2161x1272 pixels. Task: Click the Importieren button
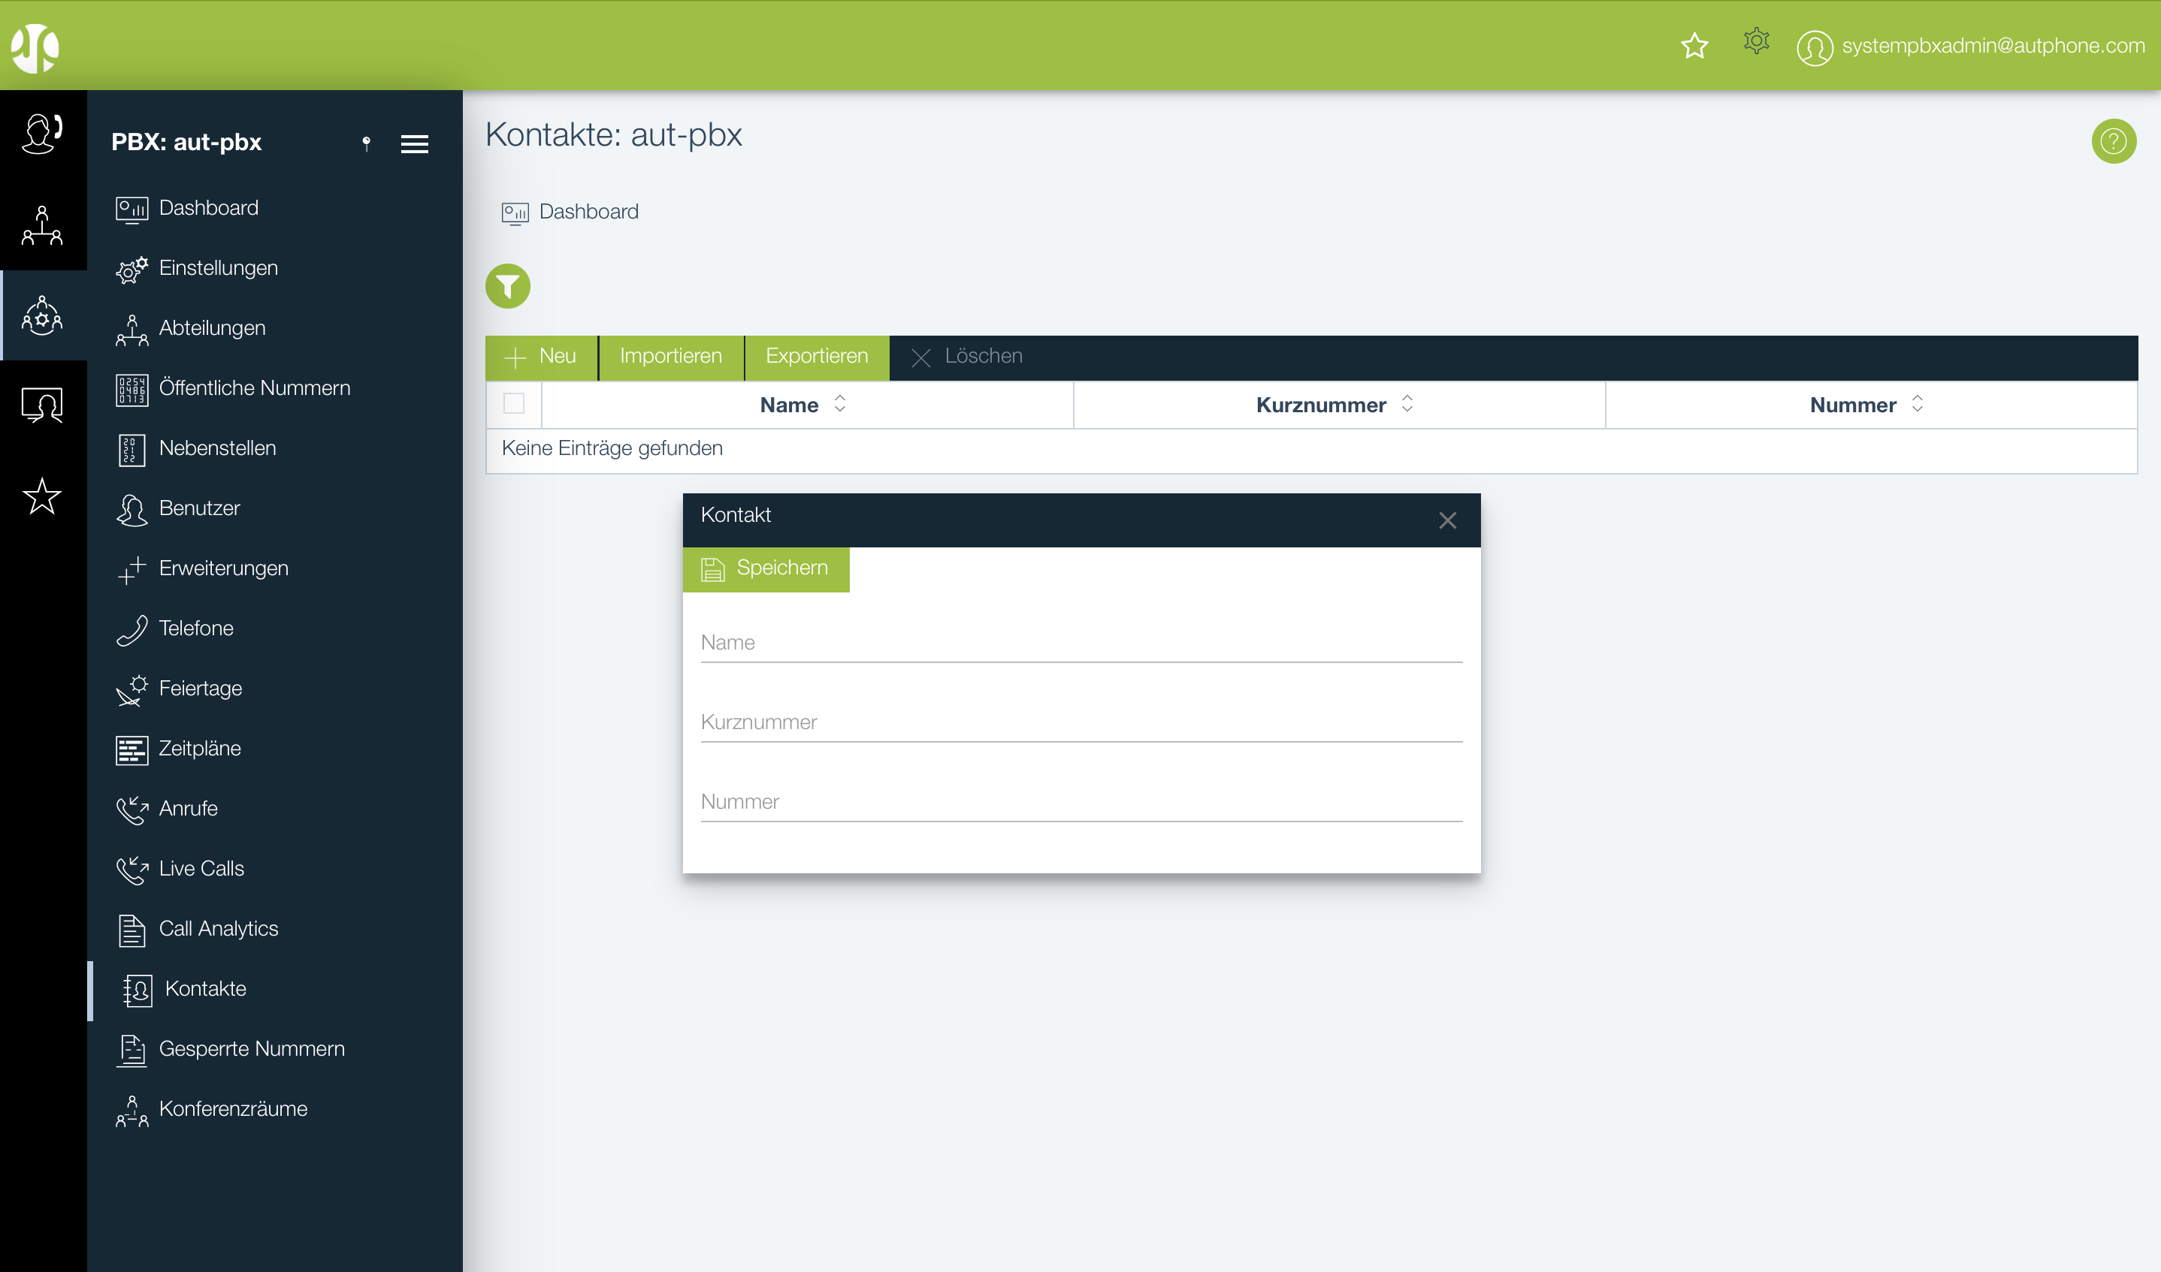pos(670,357)
